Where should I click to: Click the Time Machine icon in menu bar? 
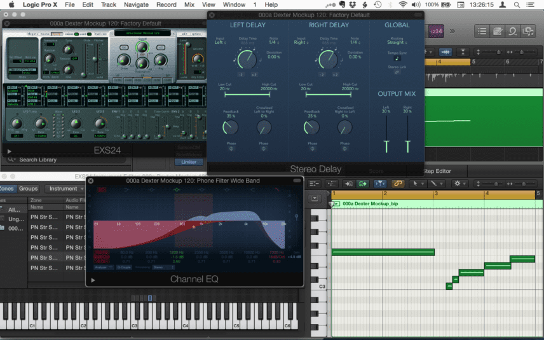pyautogui.click(x=377, y=4)
